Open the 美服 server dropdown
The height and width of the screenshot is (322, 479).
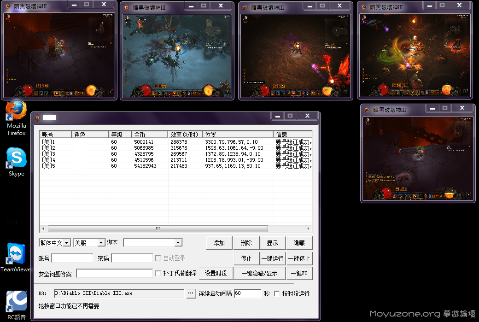click(89, 243)
